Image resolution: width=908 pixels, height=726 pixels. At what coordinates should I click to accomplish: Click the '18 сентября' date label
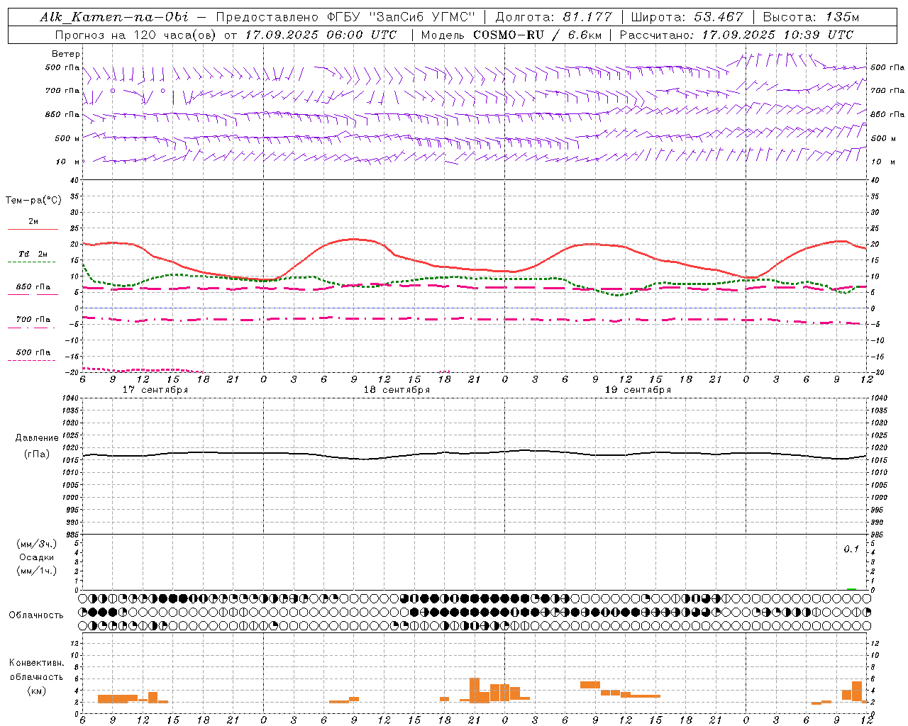coord(397,390)
